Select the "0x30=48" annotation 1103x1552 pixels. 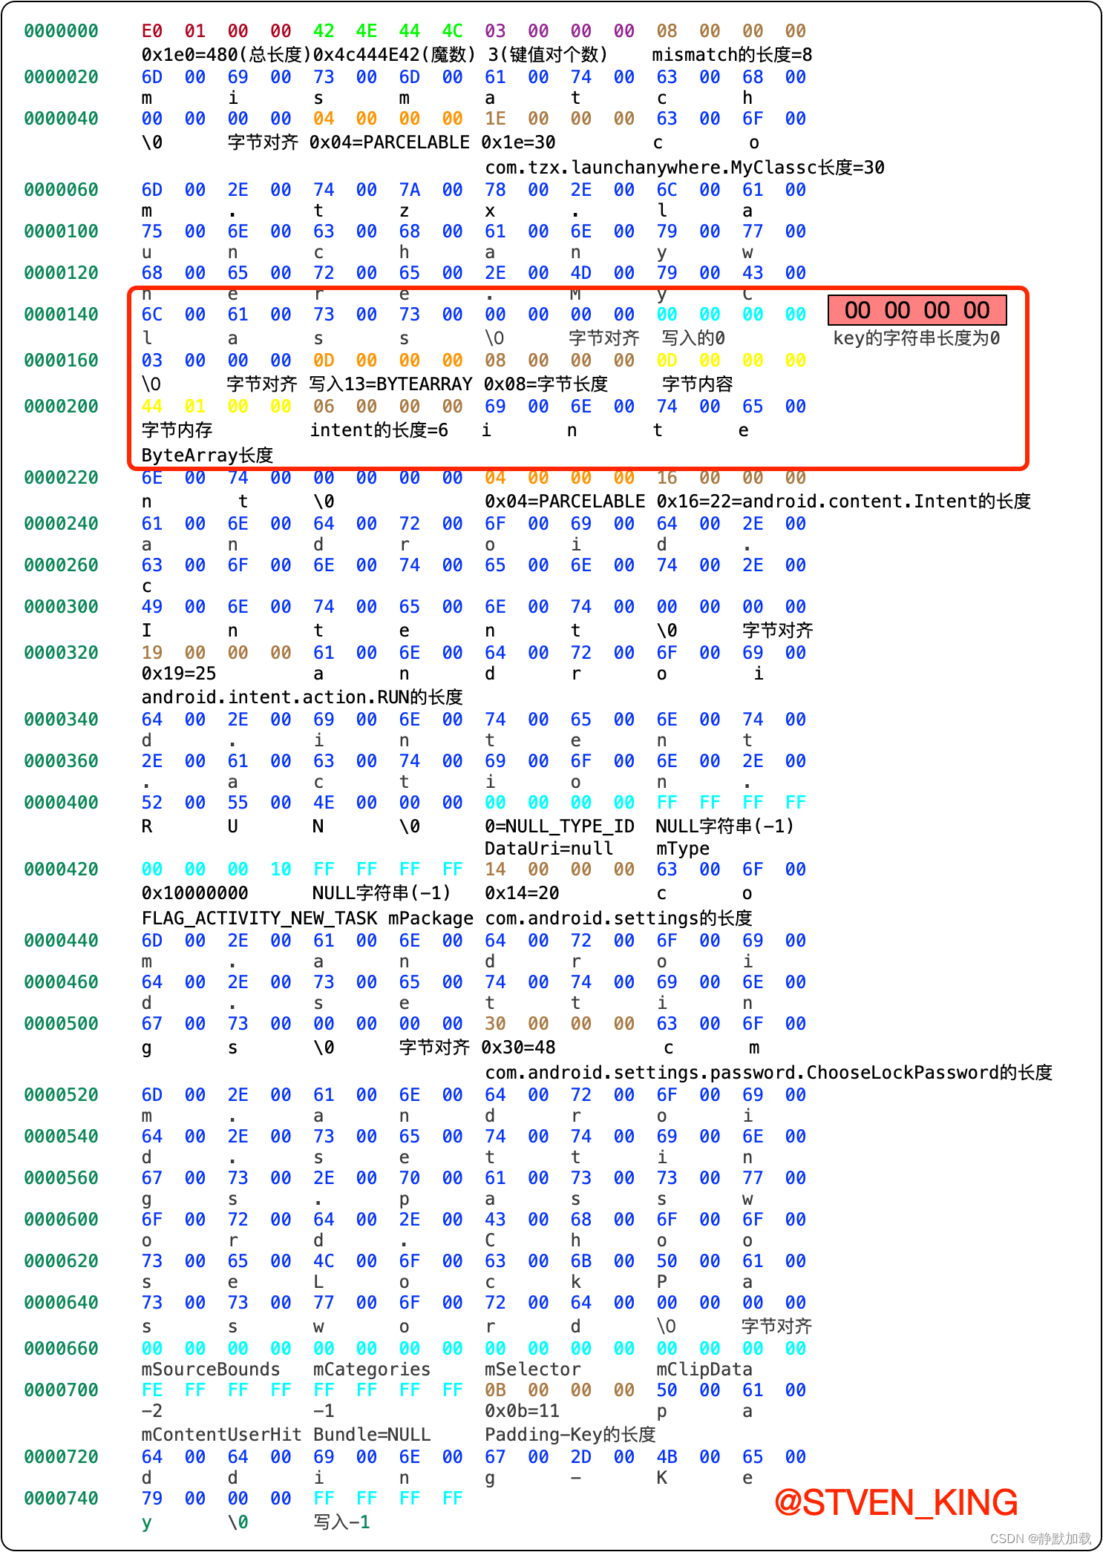coord(518,1047)
